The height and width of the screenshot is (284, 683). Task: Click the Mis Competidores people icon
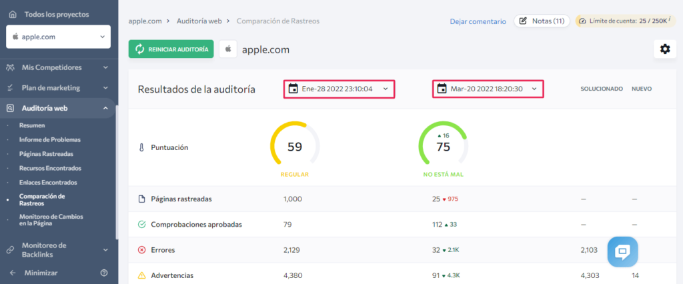pyautogui.click(x=11, y=67)
